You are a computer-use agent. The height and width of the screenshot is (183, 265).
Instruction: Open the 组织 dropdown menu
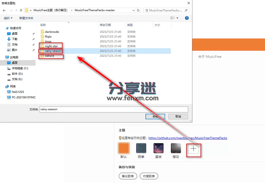point(8,18)
